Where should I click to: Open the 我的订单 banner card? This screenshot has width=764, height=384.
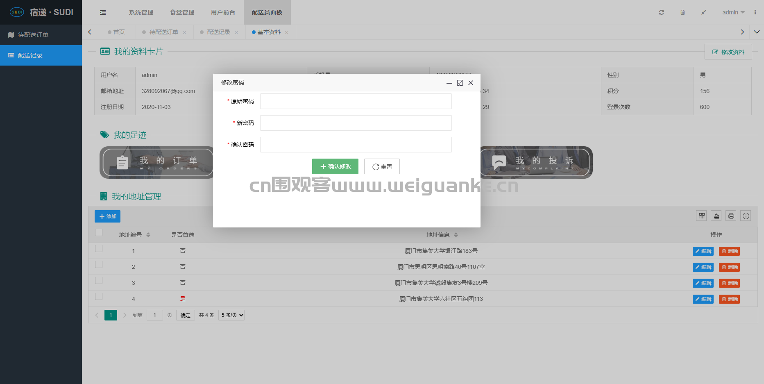click(x=156, y=162)
